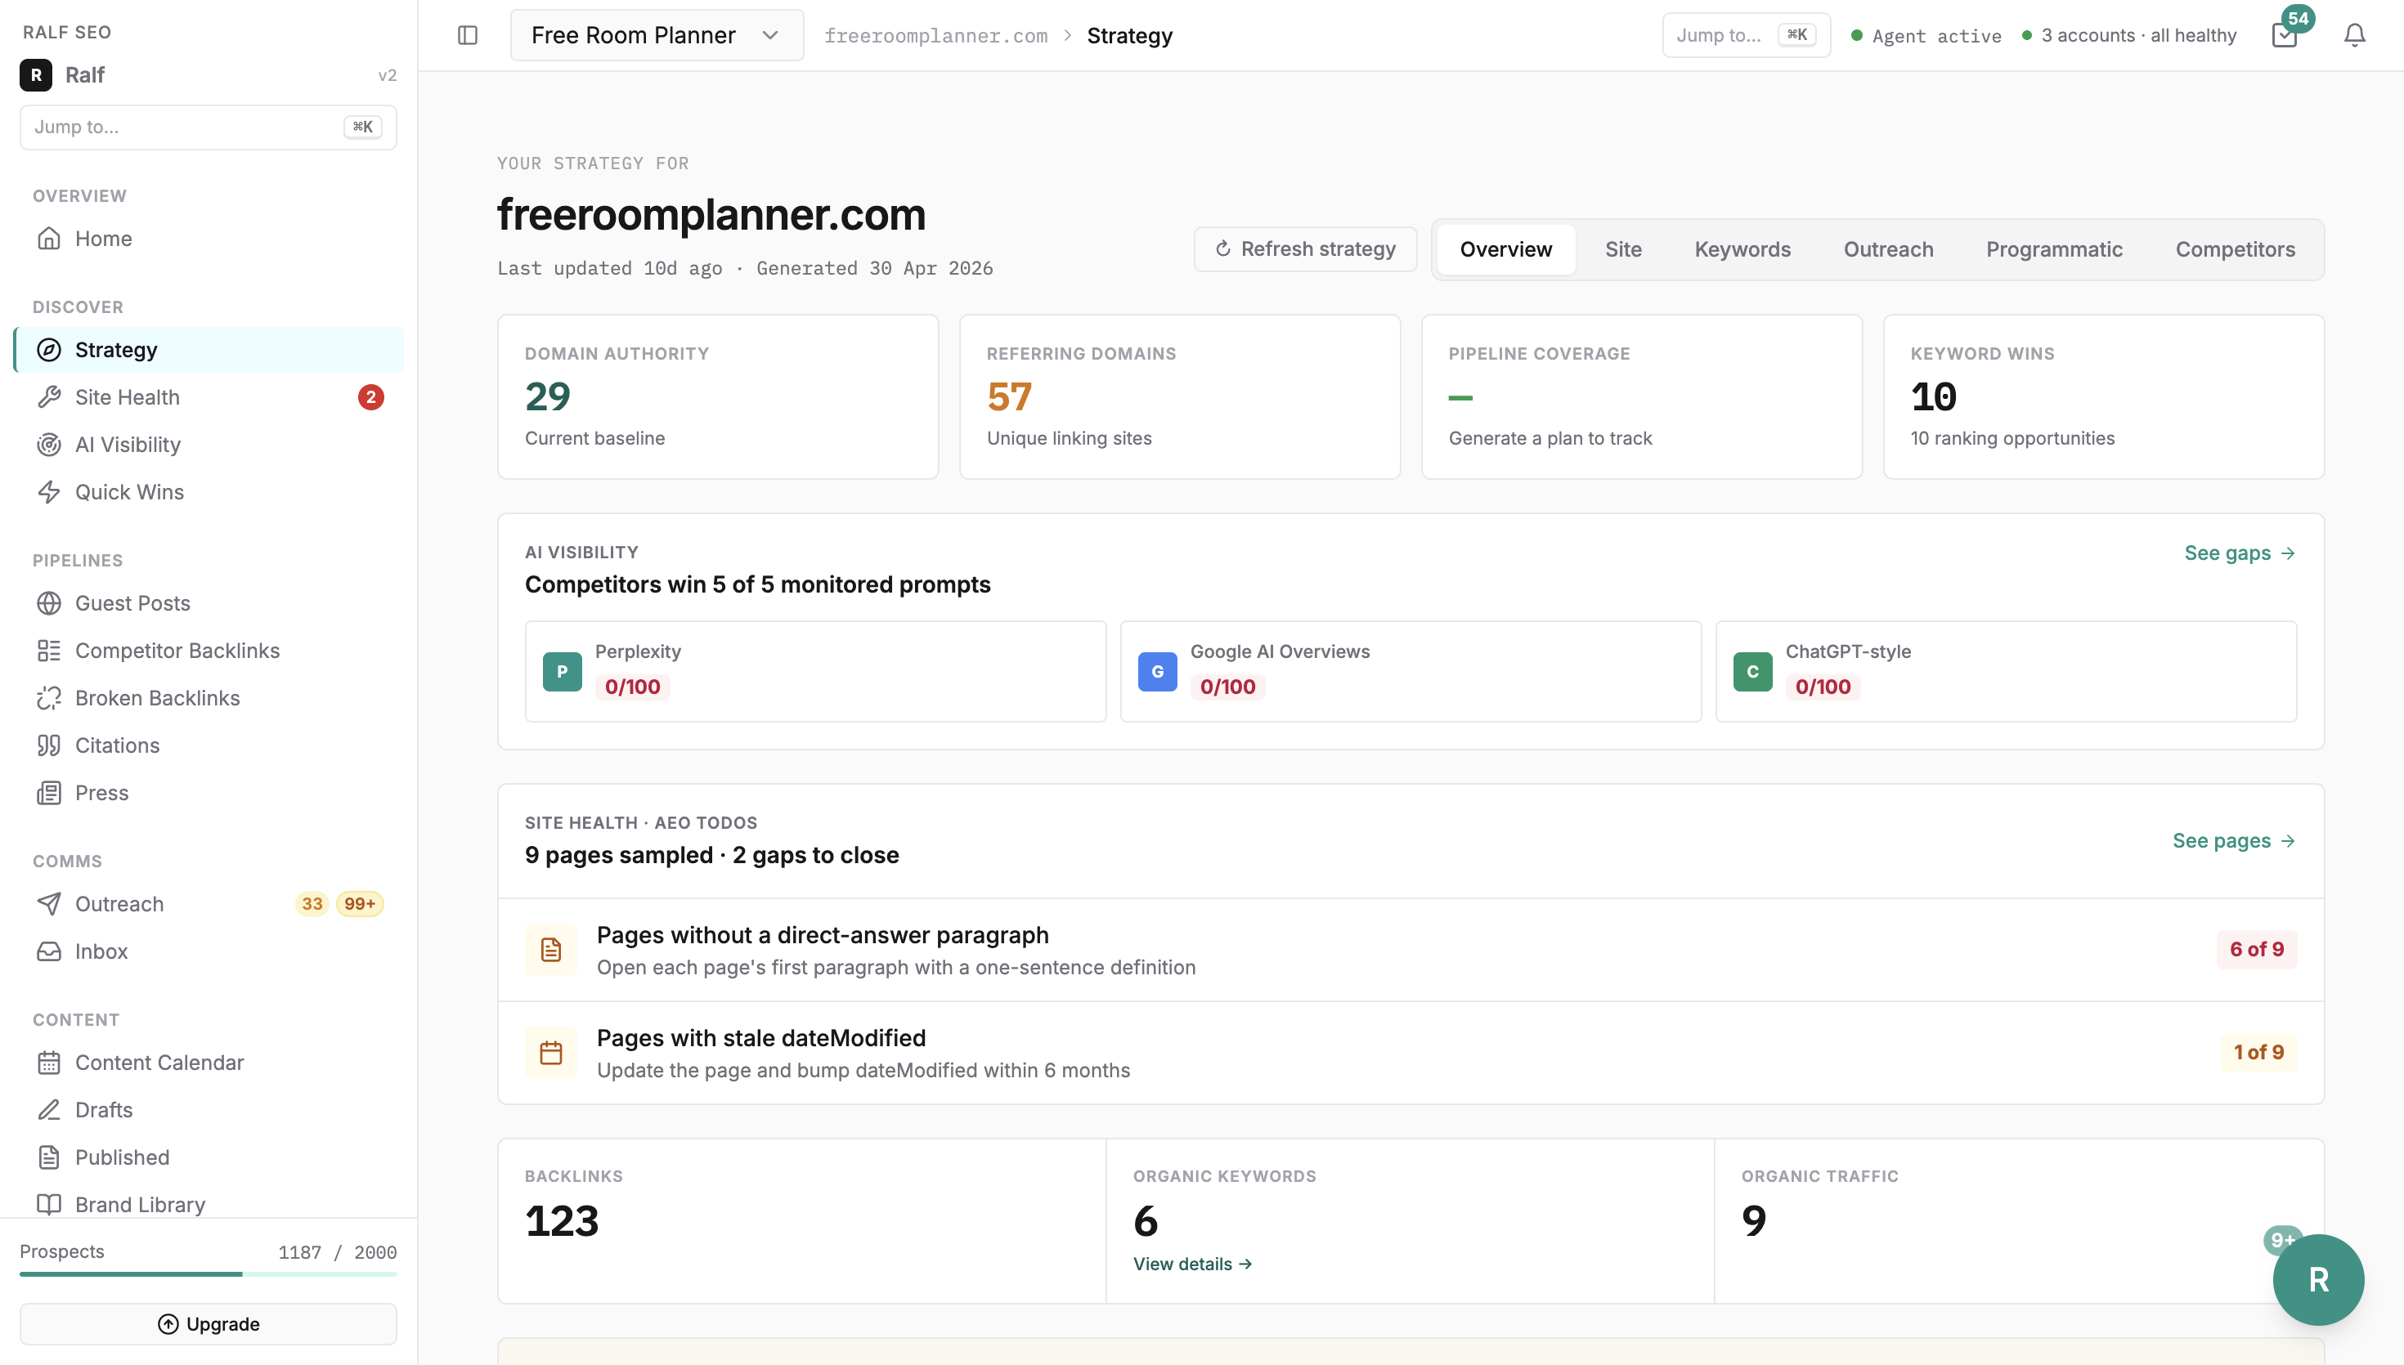Click the 1 of 9 count badge
The width and height of the screenshot is (2404, 1365).
pyautogui.click(x=2258, y=1053)
